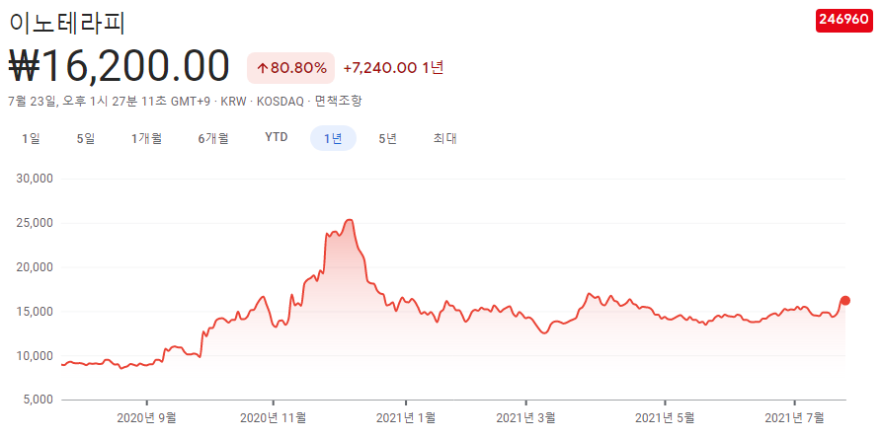Switch chart to the 6개월 range
This screenshot has width=882, height=438.
(213, 139)
